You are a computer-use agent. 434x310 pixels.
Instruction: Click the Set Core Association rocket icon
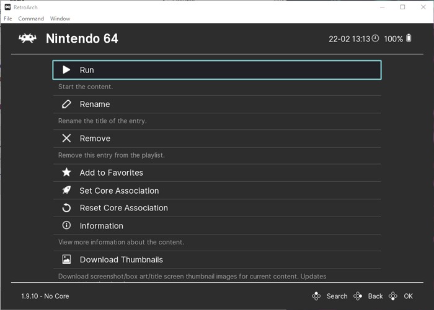66,190
